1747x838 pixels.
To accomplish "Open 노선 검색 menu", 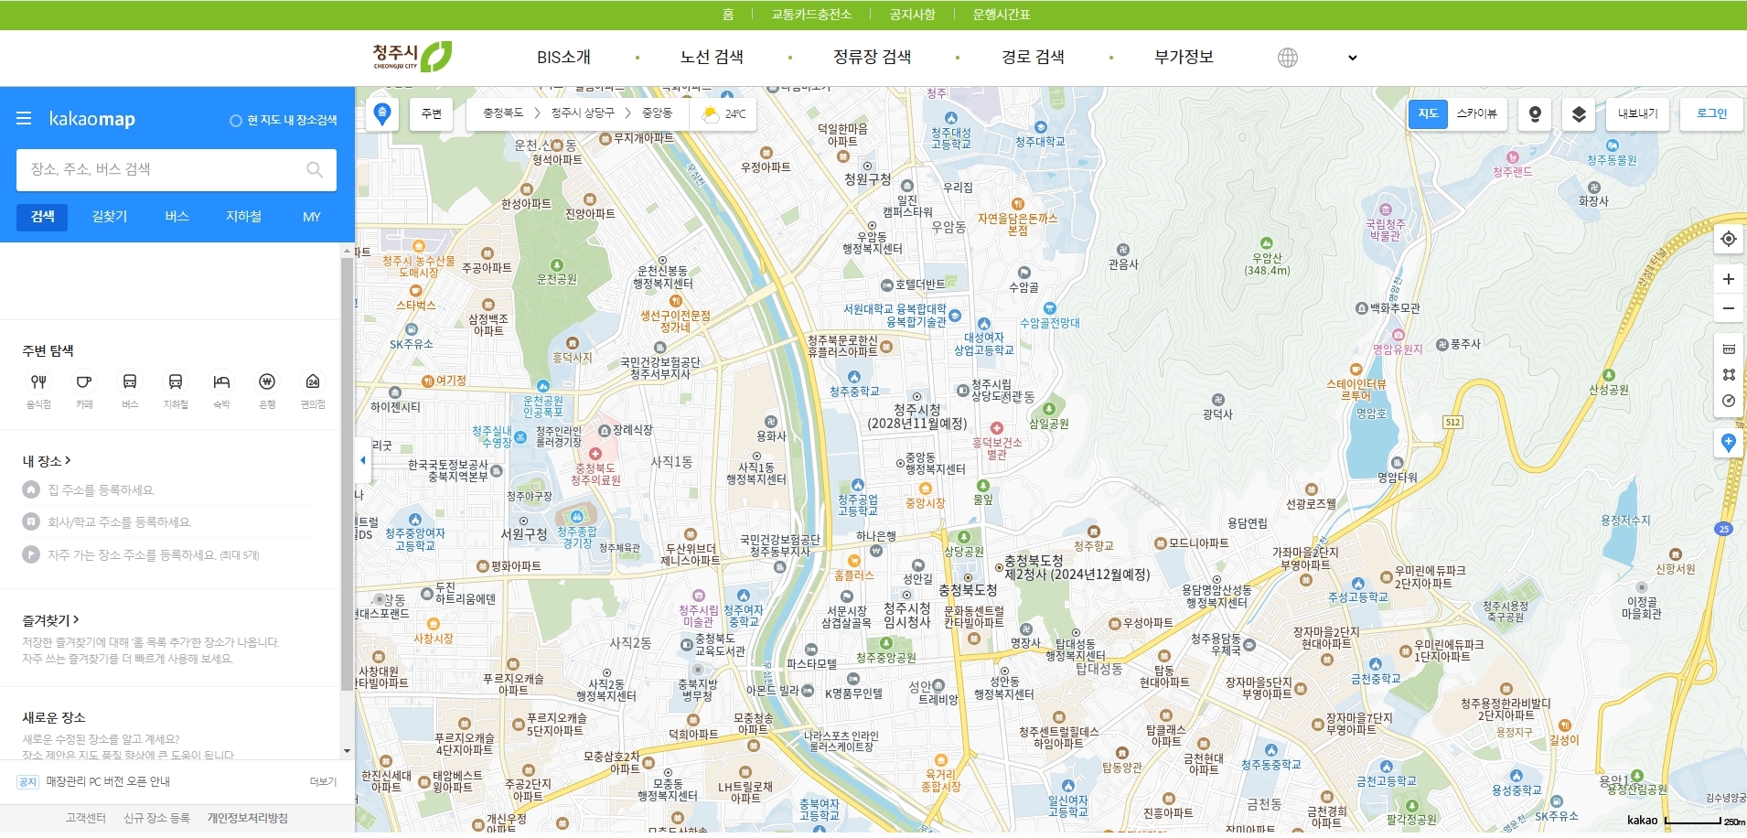I will (712, 57).
